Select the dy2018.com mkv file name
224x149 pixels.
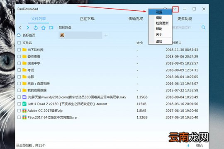77,97
